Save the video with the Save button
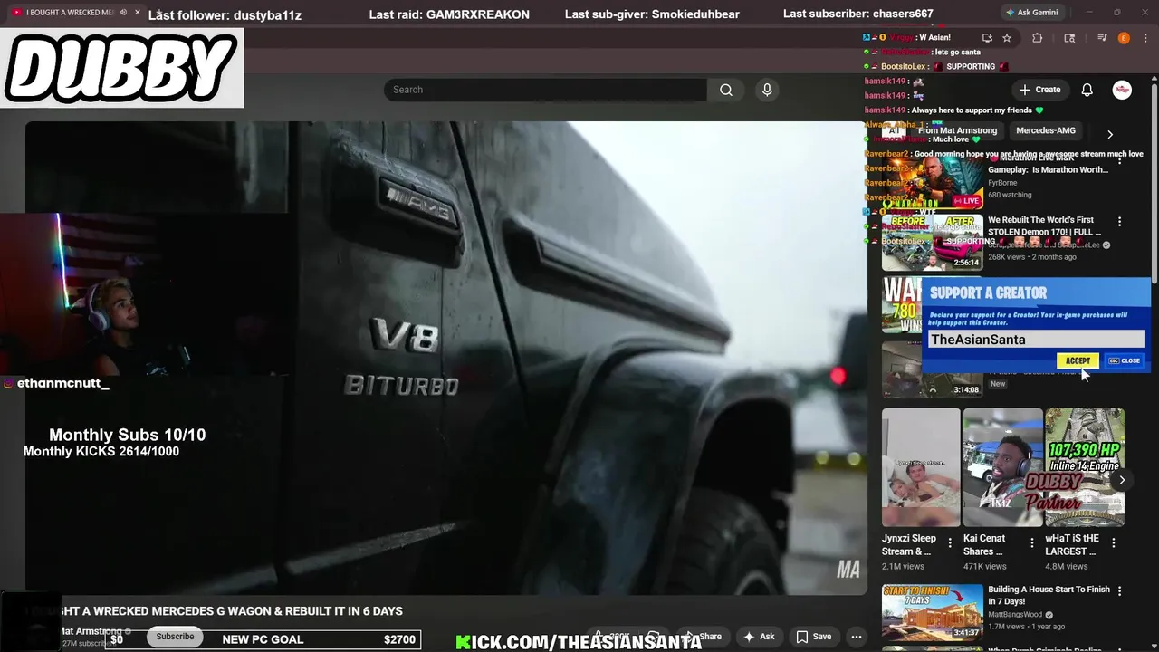 (813, 637)
